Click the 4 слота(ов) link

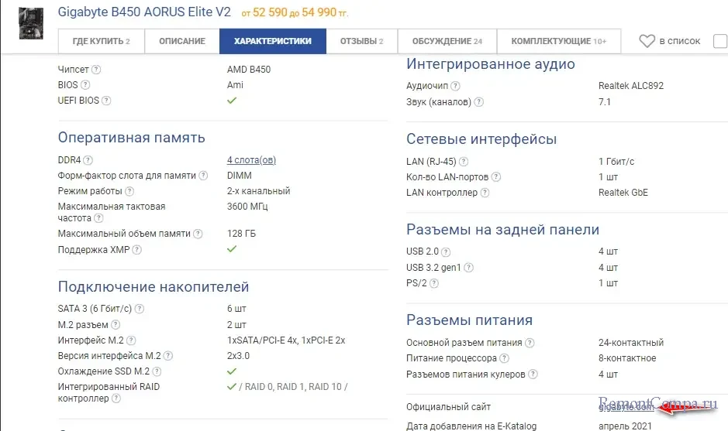click(x=251, y=160)
